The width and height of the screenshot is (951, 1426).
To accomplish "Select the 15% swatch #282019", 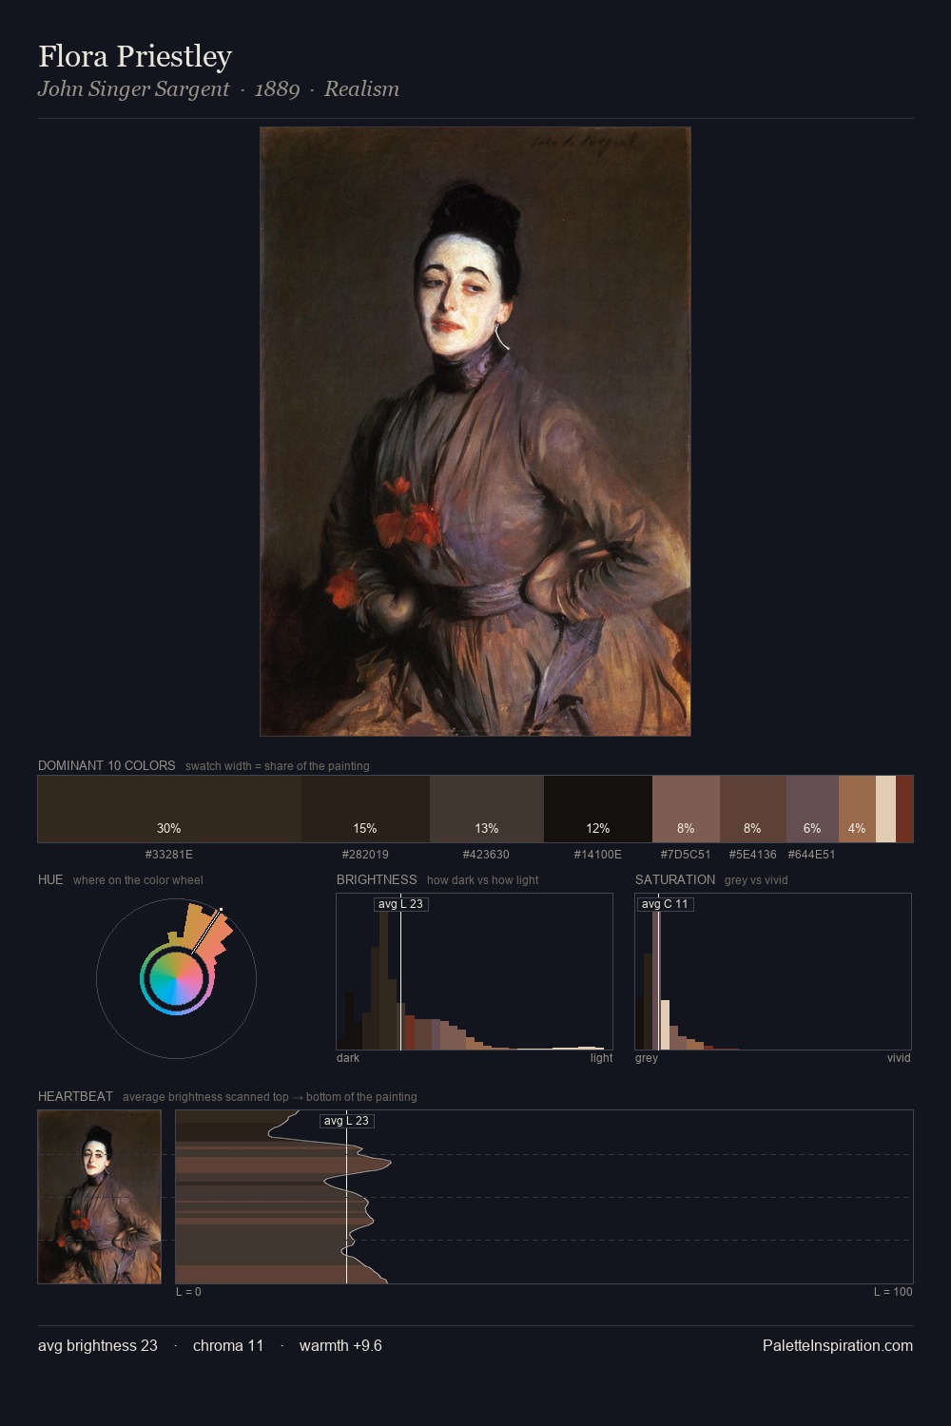I will pyautogui.click(x=365, y=809).
